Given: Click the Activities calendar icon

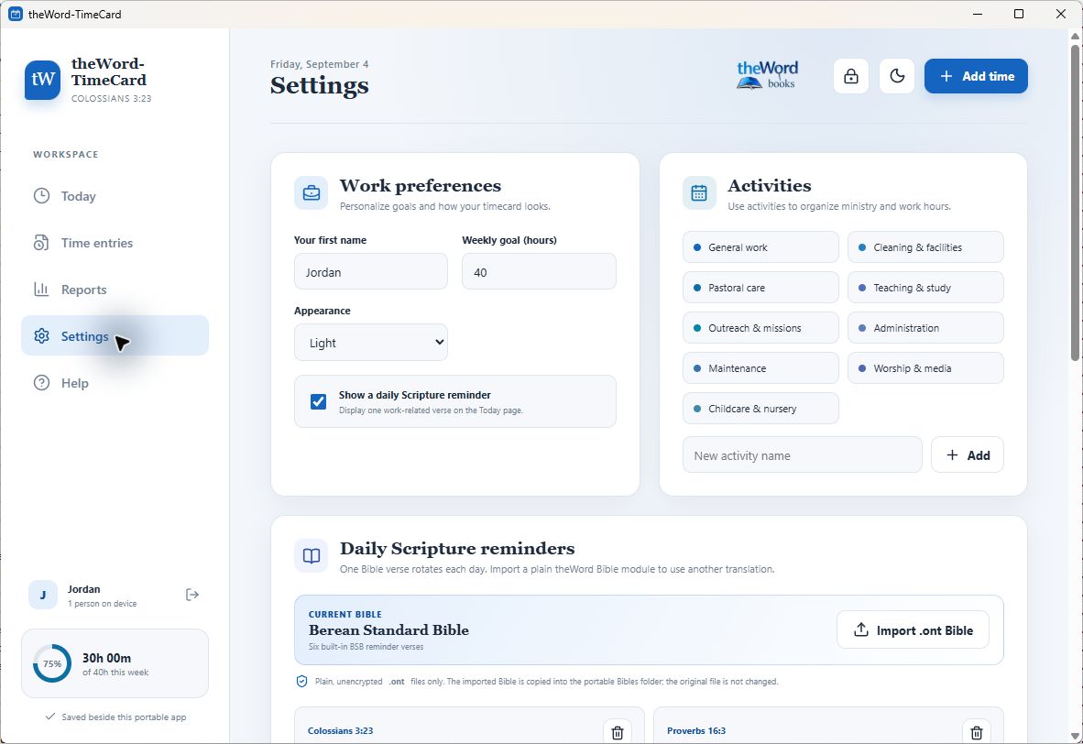Looking at the screenshot, I should 699,192.
